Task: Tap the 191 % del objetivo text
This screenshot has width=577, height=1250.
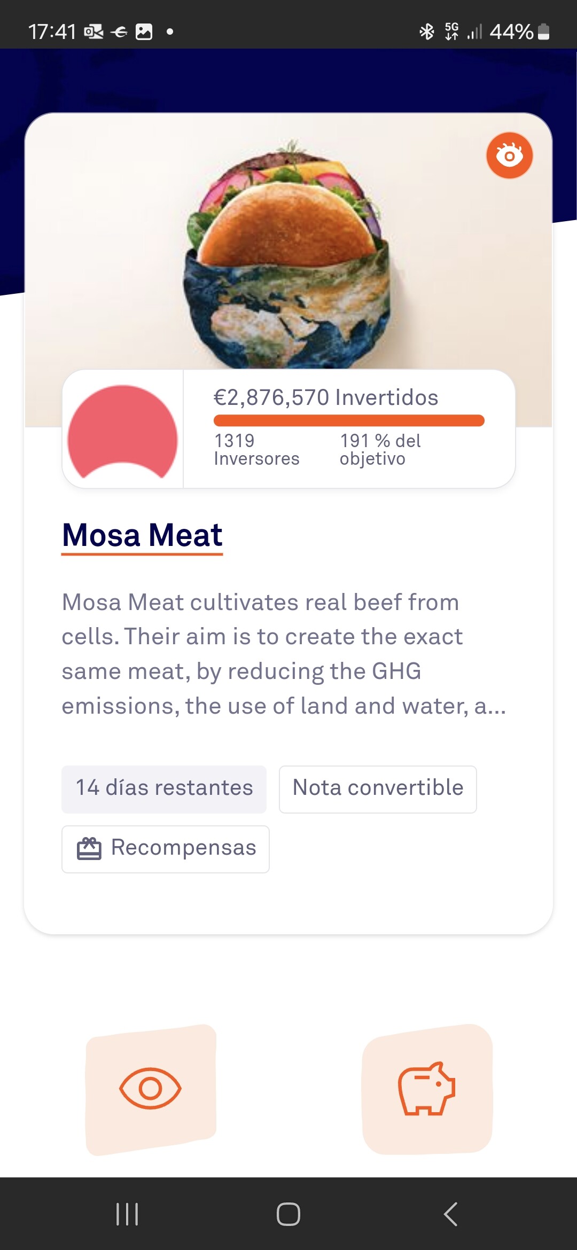Action: pyautogui.click(x=380, y=449)
